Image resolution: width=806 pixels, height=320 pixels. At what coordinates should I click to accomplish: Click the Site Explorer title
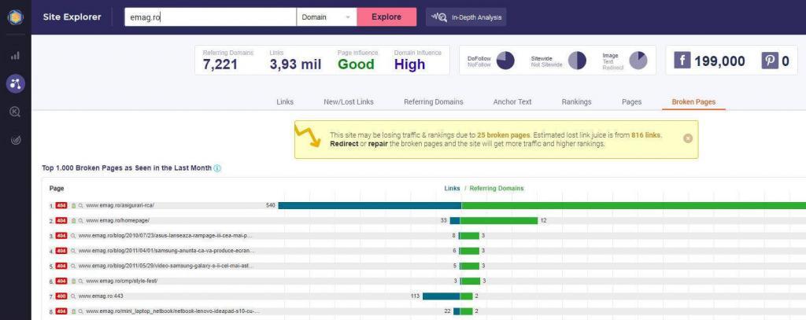(x=72, y=17)
